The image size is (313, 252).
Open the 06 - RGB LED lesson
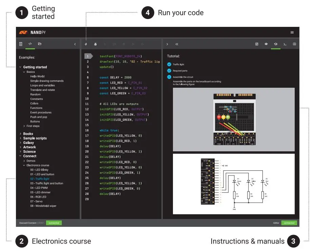[x=38, y=197]
